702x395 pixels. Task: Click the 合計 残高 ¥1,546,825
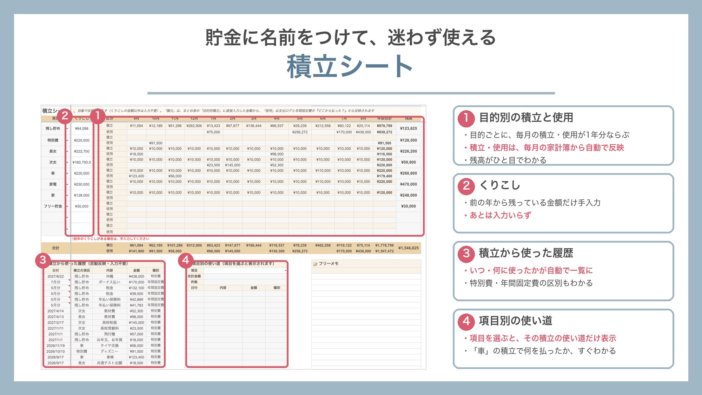coord(409,248)
